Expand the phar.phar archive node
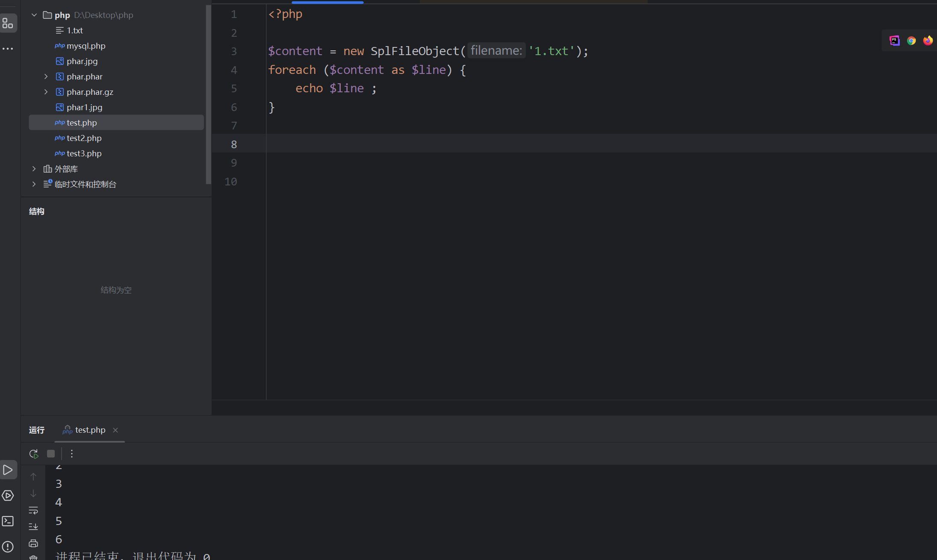The width and height of the screenshot is (937, 560). pos(46,76)
